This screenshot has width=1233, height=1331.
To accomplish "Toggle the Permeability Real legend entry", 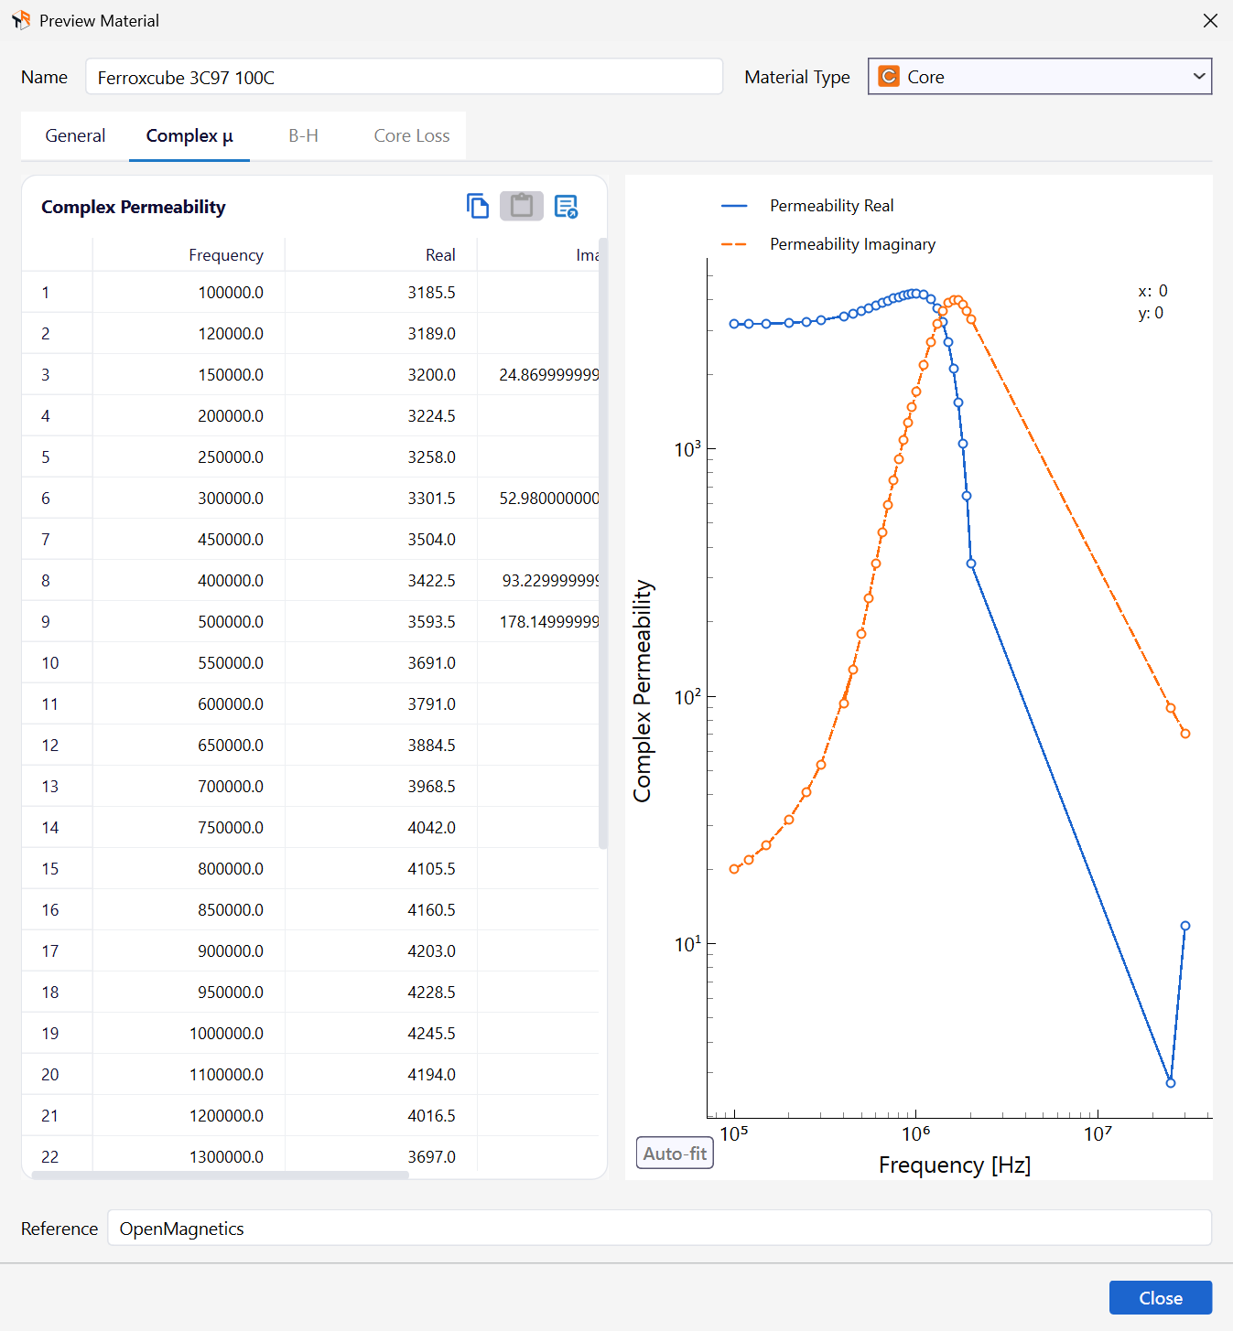I will tap(807, 206).
